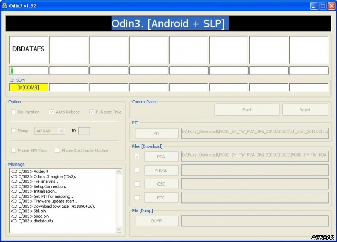Image resolution: width=337 pixels, height=242 pixels.
Task: Minimize the Odin3 window
Action: 314,6
